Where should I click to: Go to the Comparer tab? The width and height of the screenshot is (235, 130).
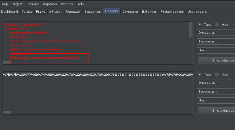pos(130,12)
